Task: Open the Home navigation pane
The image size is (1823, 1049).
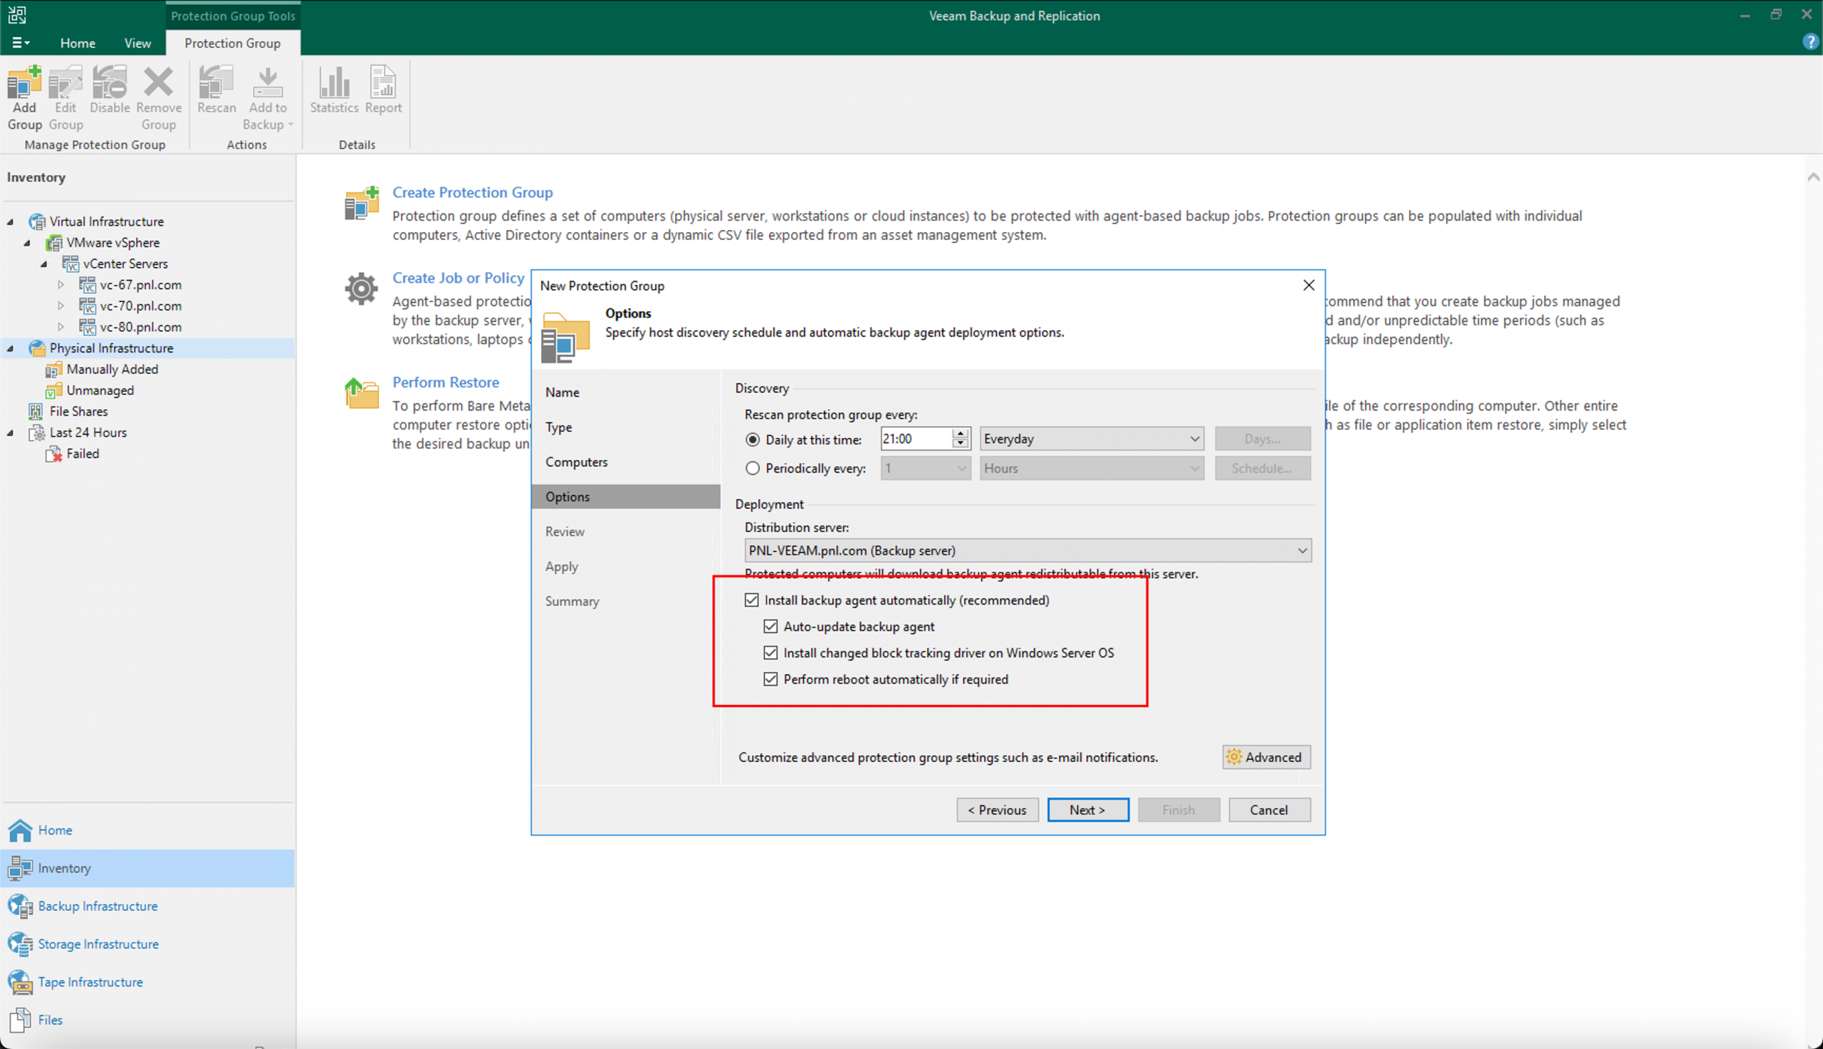Action: 147,830
